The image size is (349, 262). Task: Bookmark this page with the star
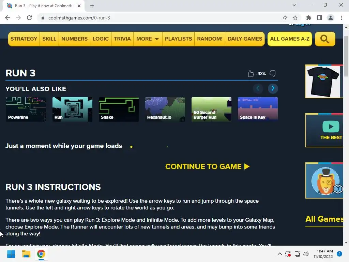[295, 18]
